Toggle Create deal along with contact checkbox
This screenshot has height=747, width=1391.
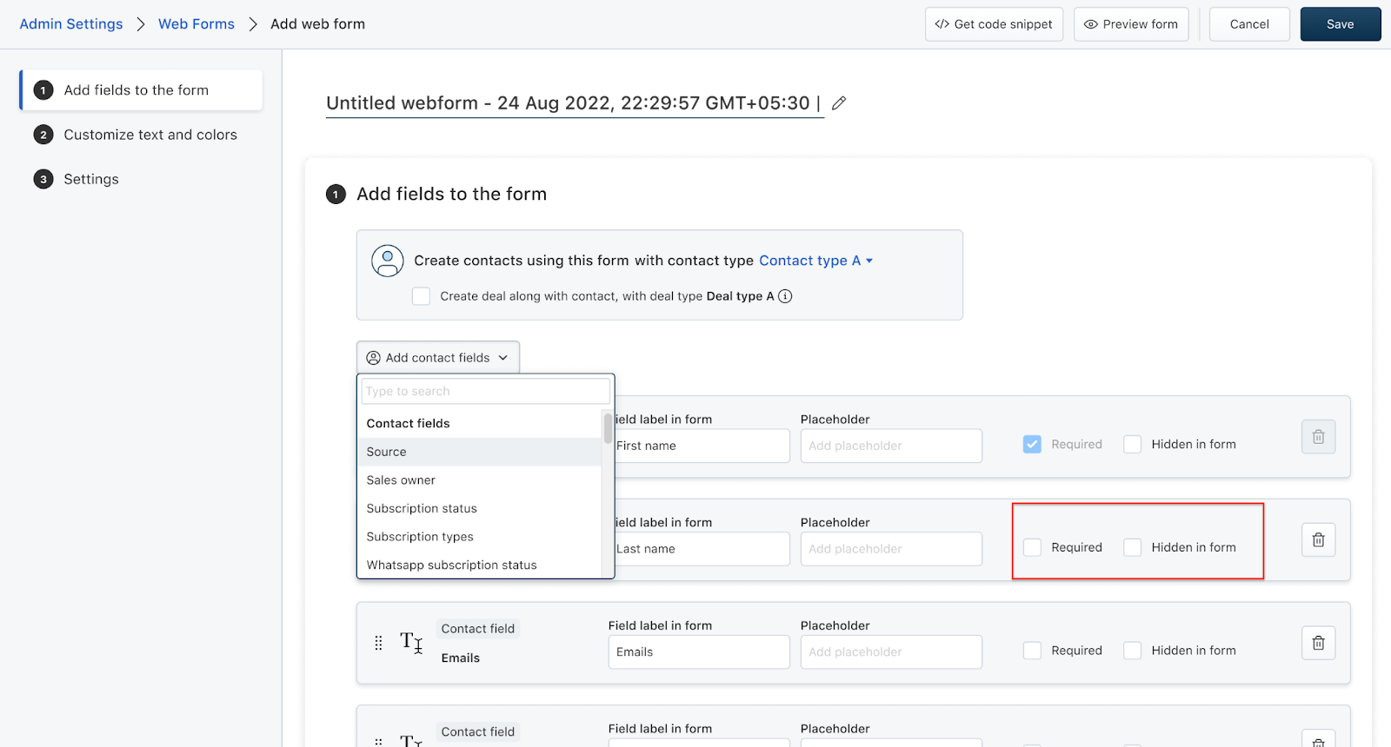tap(421, 296)
